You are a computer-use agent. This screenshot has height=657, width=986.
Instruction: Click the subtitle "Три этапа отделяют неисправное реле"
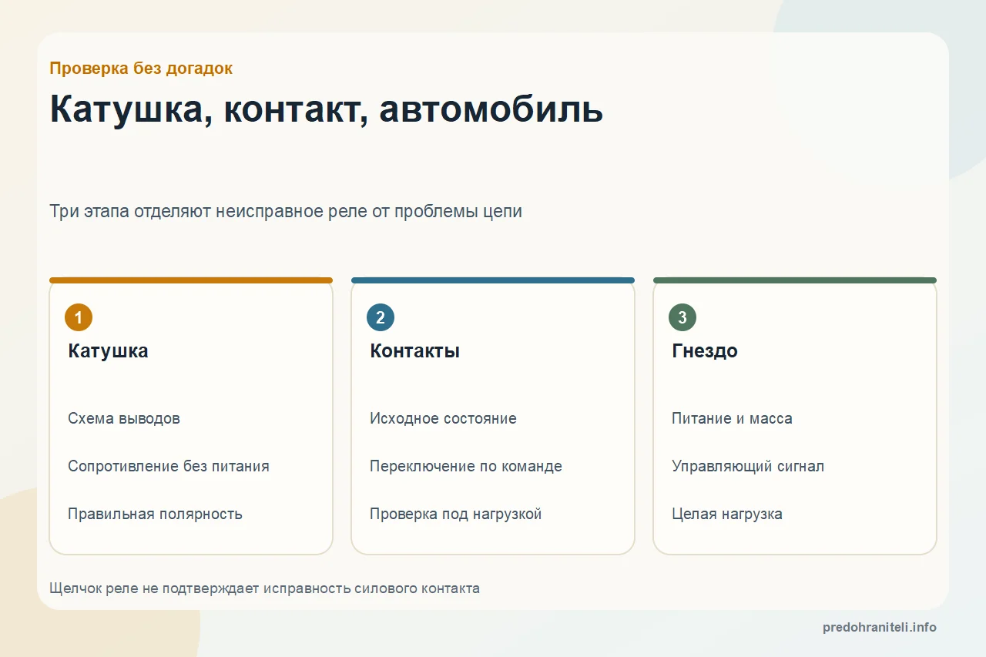[286, 211]
